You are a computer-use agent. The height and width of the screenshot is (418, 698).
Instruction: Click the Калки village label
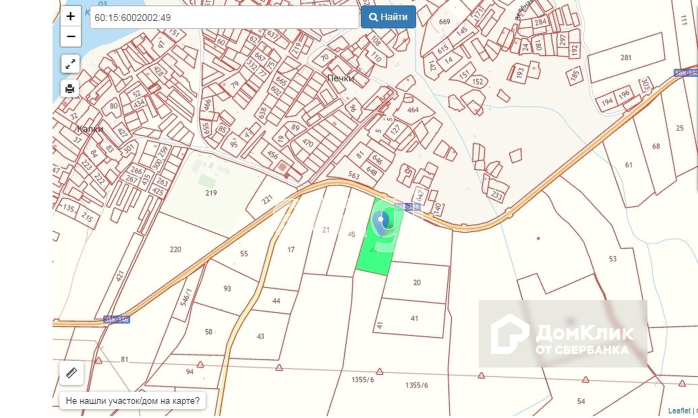point(90,129)
